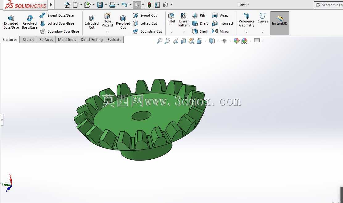This screenshot has width=343, height=203.
Task: Click the Extruded Boss/Base tool
Action: coord(11,22)
